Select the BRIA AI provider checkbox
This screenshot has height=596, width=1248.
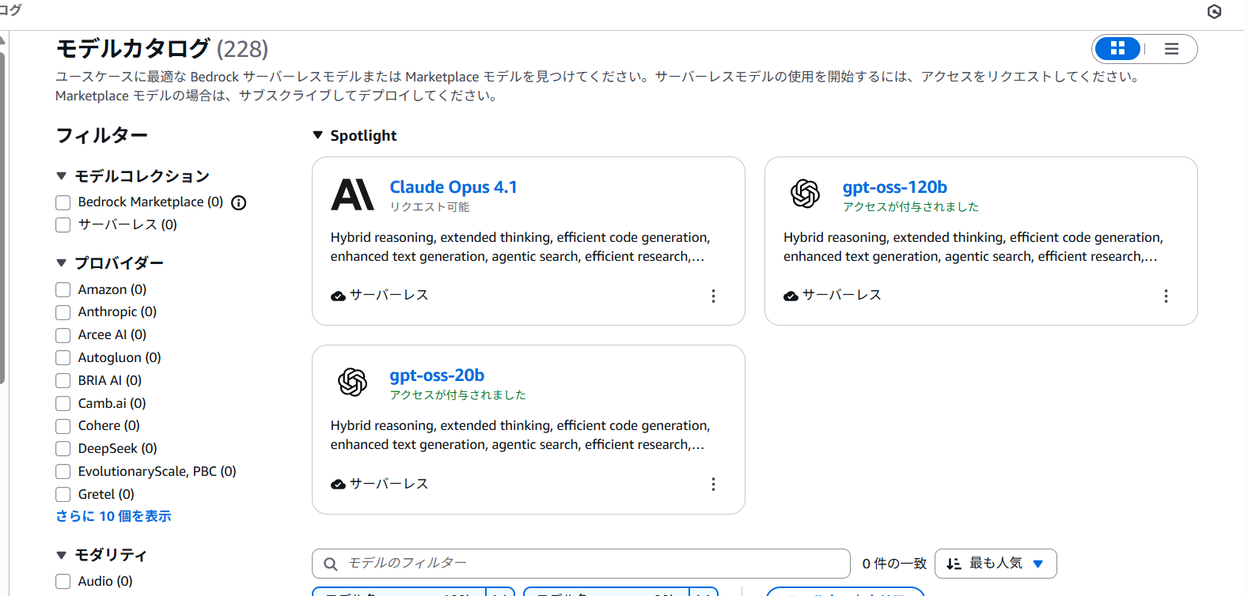[63, 381]
